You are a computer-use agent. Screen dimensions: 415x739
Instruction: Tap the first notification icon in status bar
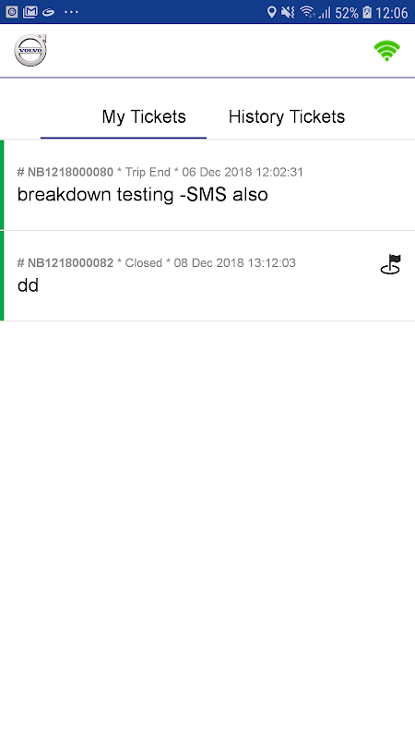tap(12, 12)
